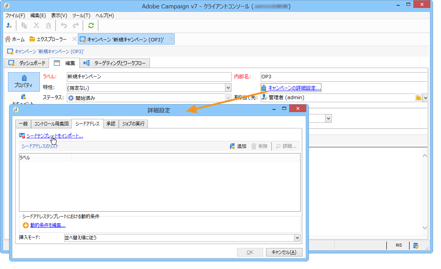Click the 追加 button in seed list
This screenshot has height=269, width=441.
238,146
